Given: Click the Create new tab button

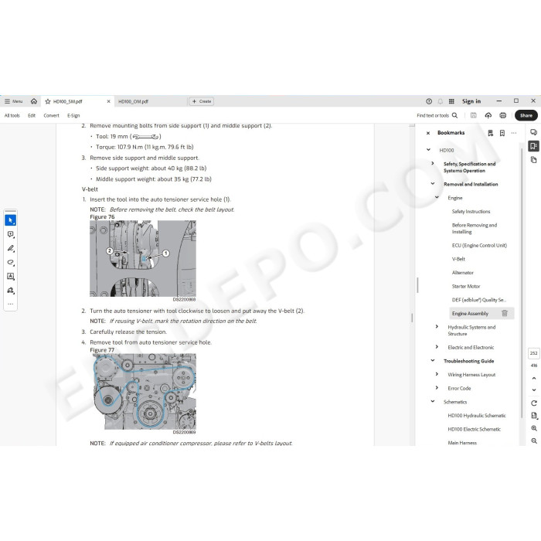Looking at the screenshot, I should click(x=202, y=101).
